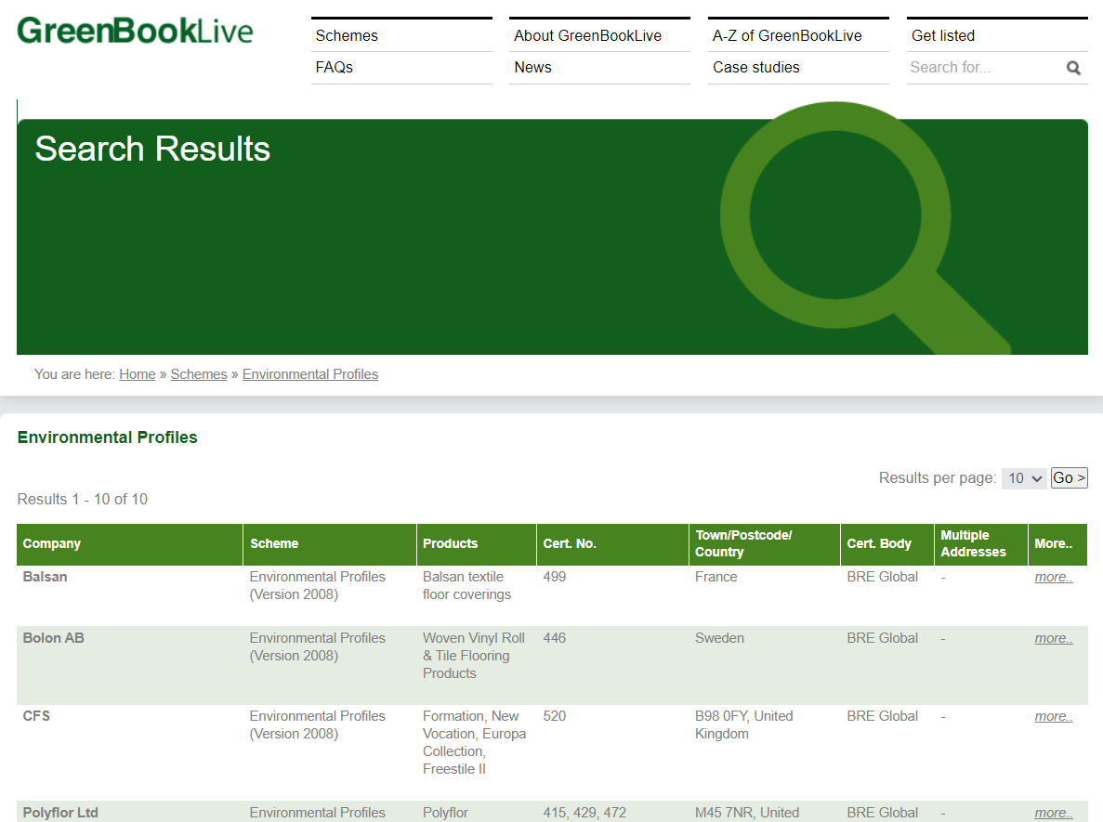Open the Schemes menu item

coord(346,36)
